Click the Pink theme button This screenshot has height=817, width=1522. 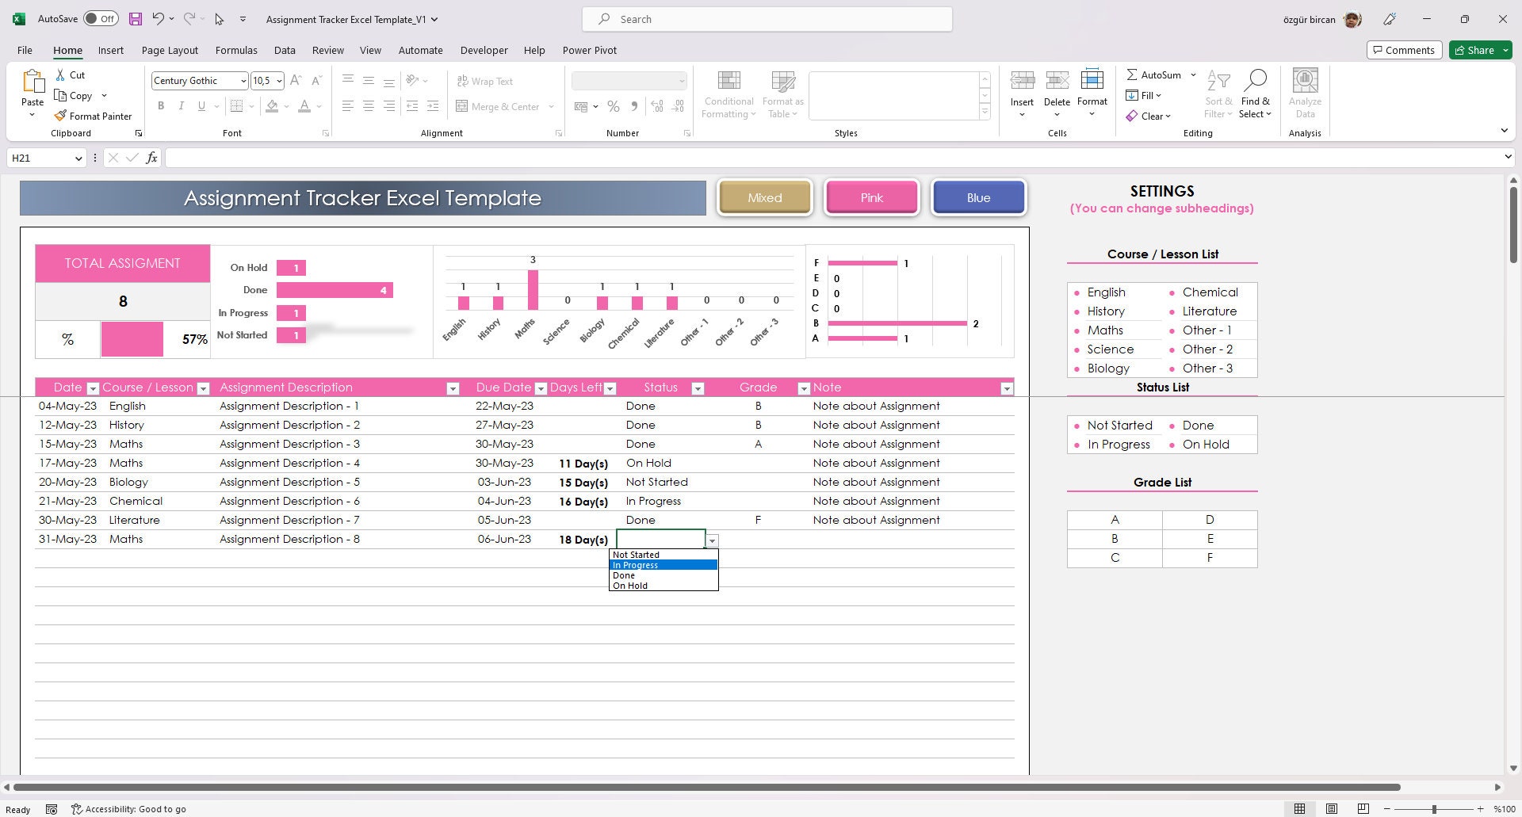tap(871, 197)
